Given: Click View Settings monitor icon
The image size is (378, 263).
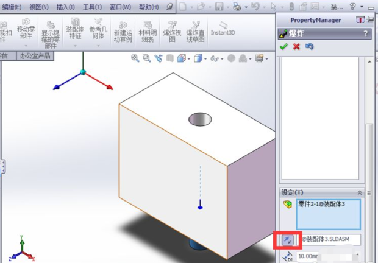Looking at the screenshot, I should 259,58.
